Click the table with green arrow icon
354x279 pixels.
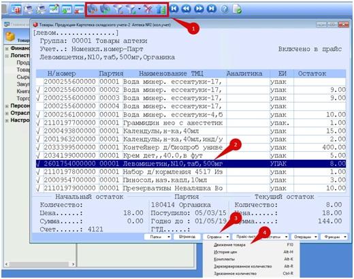(67, 10)
